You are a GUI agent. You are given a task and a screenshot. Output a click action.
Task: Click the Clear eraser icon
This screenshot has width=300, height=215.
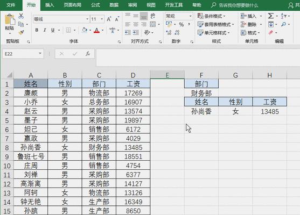click(271, 32)
